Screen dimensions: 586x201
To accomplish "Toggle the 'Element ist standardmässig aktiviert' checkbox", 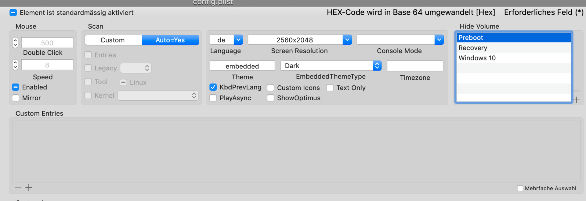I will [x=13, y=13].
